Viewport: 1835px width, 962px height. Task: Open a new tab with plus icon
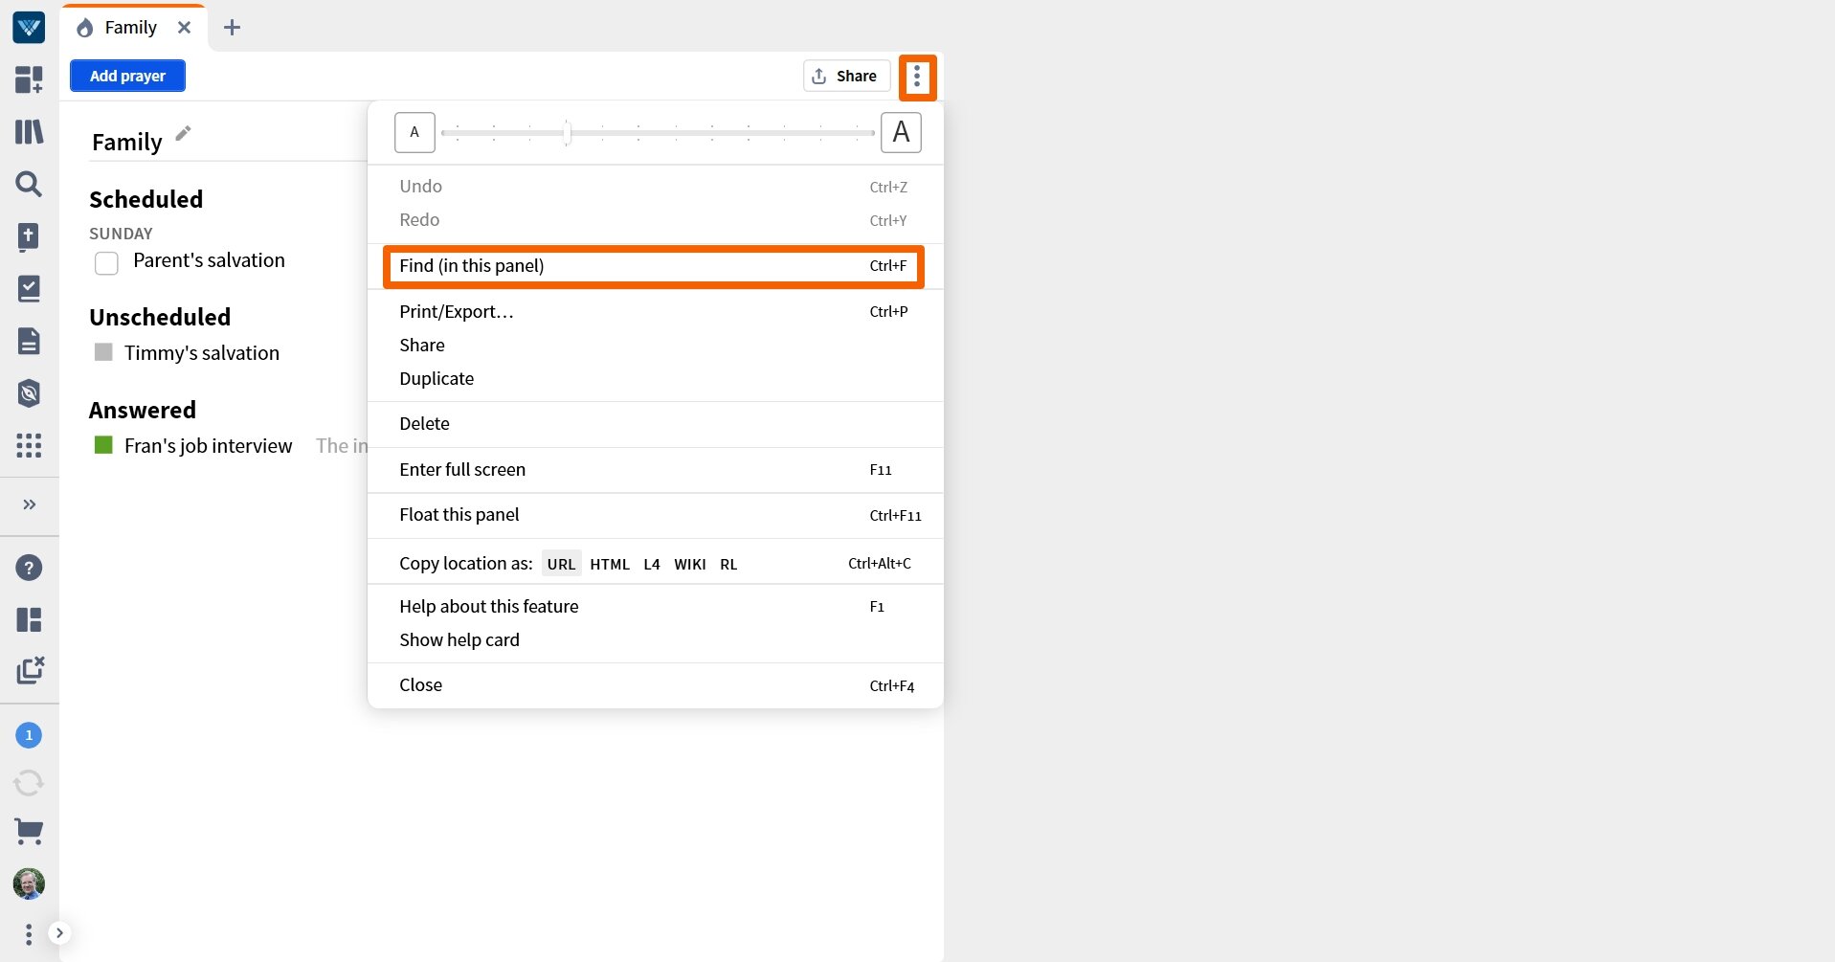pyautogui.click(x=232, y=28)
